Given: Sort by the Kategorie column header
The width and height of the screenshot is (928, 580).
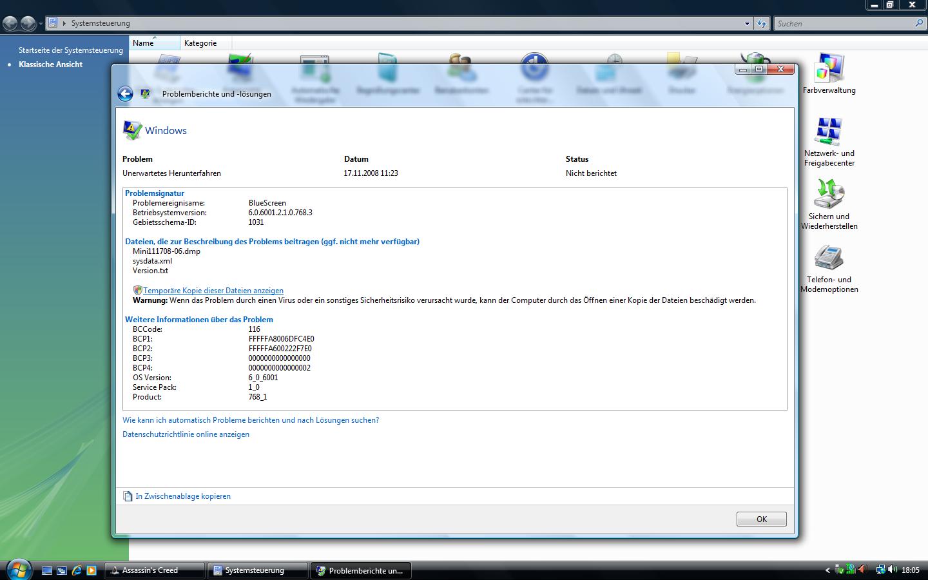Looking at the screenshot, I should (x=206, y=43).
